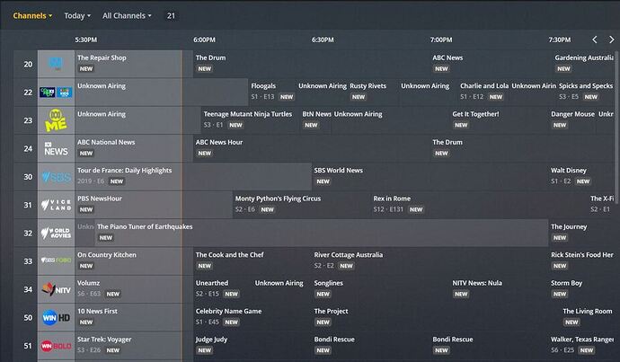Screen dimensions: 620x362
Task: Open BtN News listing
Action: [315, 120]
